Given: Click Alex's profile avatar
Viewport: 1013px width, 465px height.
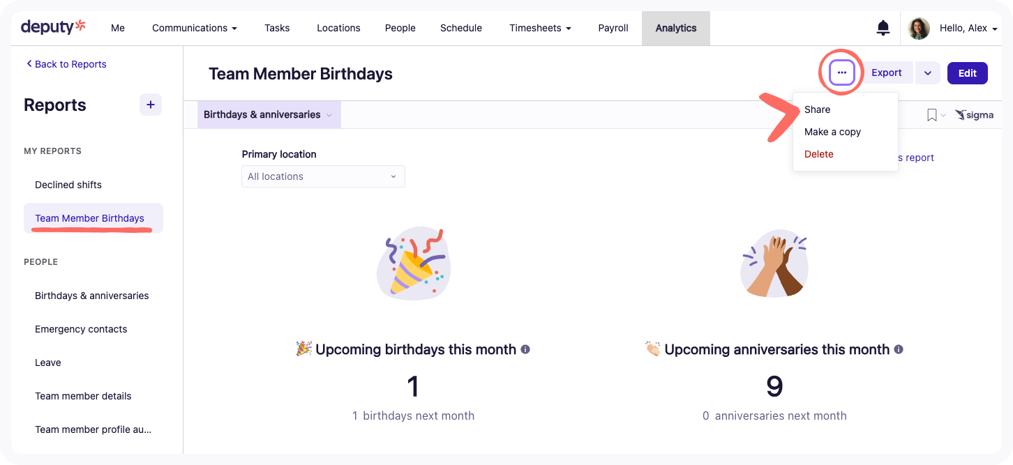Looking at the screenshot, I should click(919, 28).
